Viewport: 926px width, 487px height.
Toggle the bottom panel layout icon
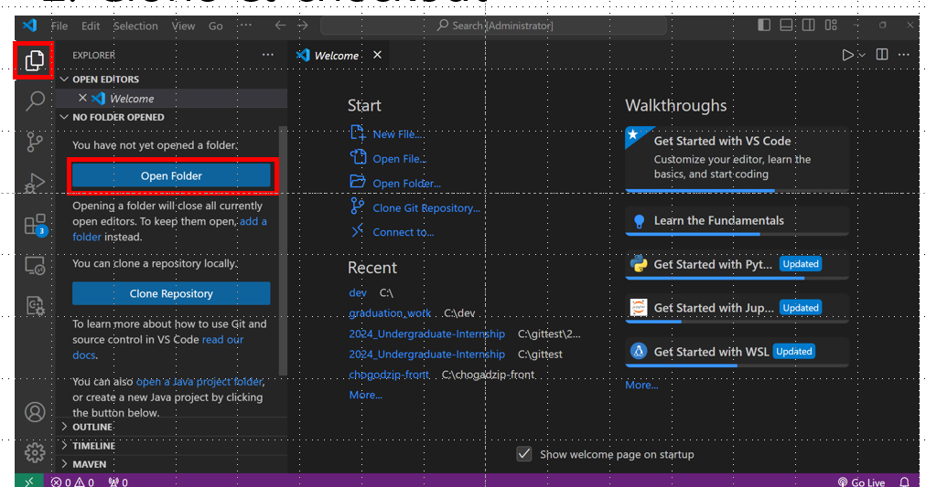pos(786,25)
